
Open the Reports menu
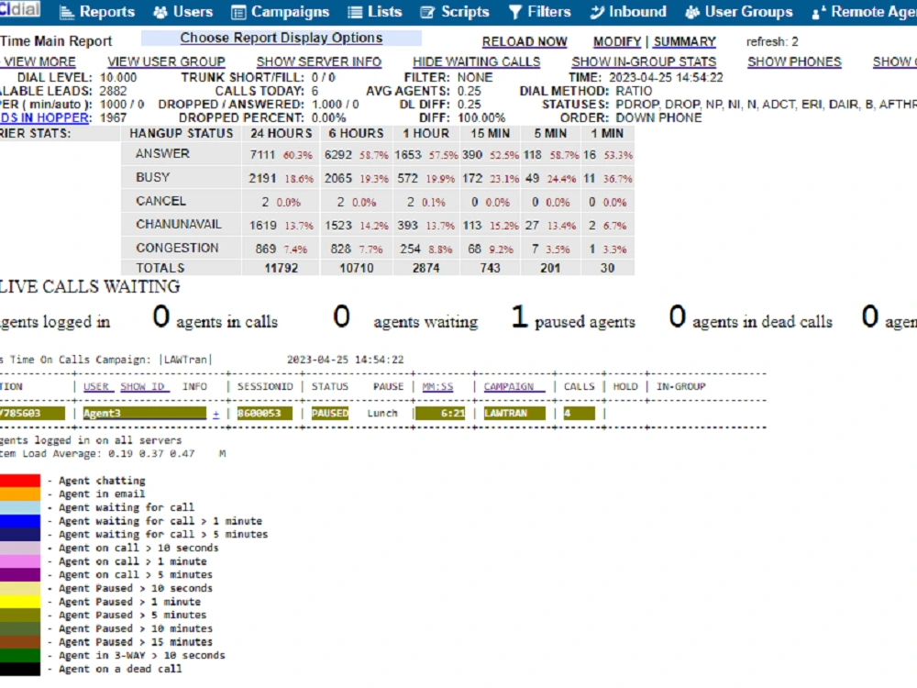tap(107, 12)
